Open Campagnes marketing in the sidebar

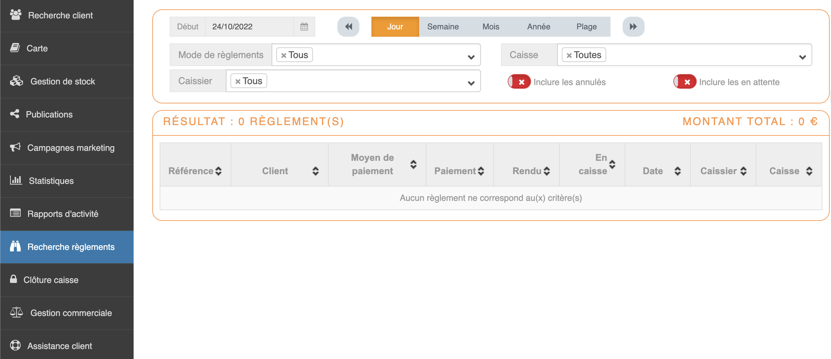[70, 147]
